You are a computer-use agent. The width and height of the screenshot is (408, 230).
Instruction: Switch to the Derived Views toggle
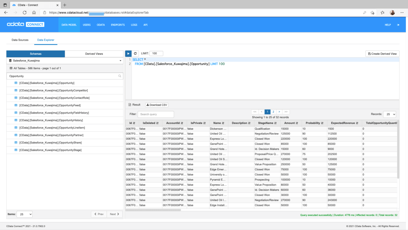point(94,54)
